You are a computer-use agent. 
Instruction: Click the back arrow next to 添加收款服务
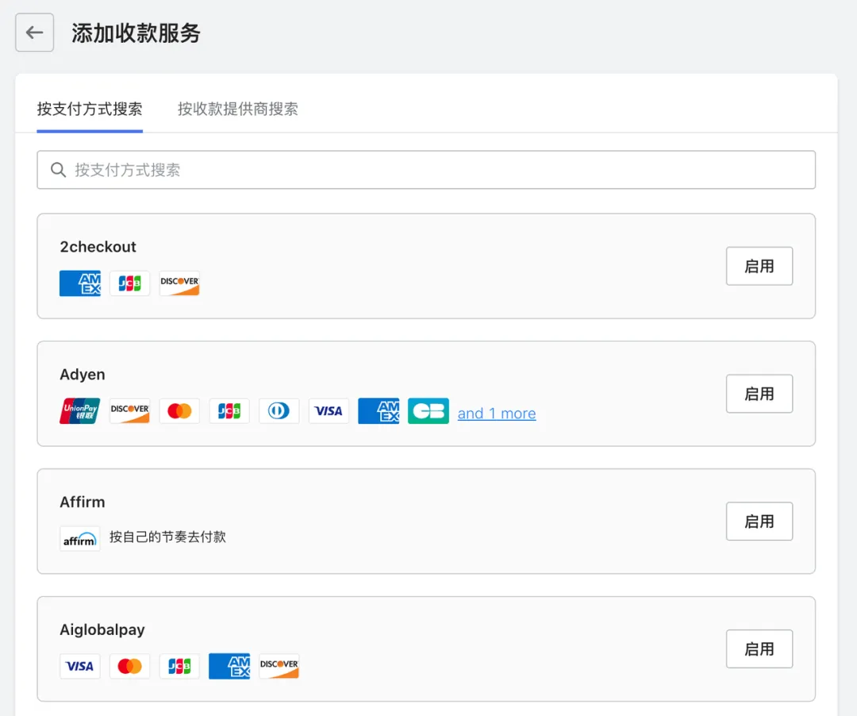click(x=33, y=32)
